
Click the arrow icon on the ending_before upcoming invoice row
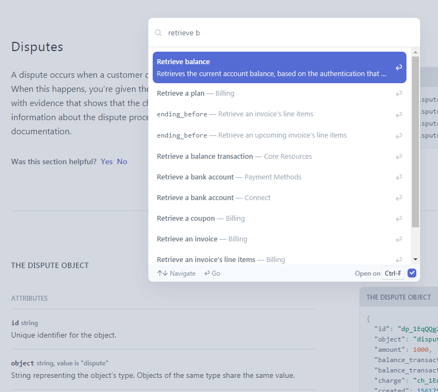[x=399, y=135]
